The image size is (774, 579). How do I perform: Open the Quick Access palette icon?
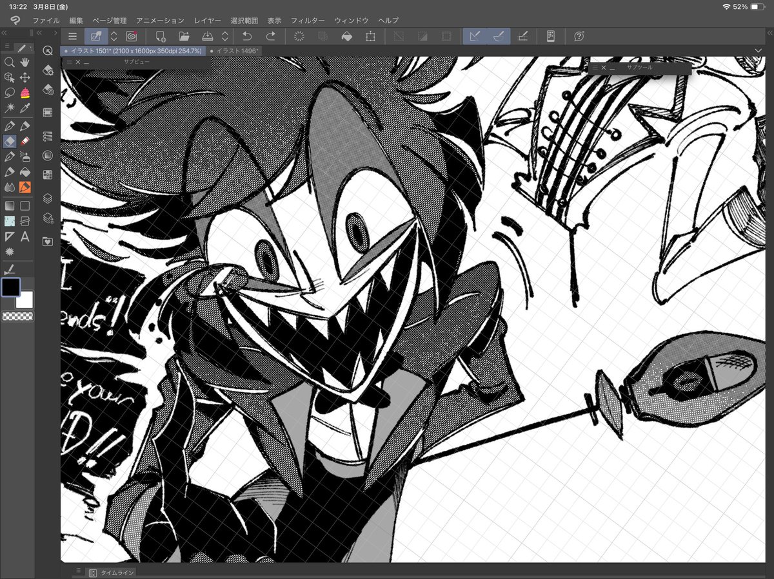[x=47, y=51]
